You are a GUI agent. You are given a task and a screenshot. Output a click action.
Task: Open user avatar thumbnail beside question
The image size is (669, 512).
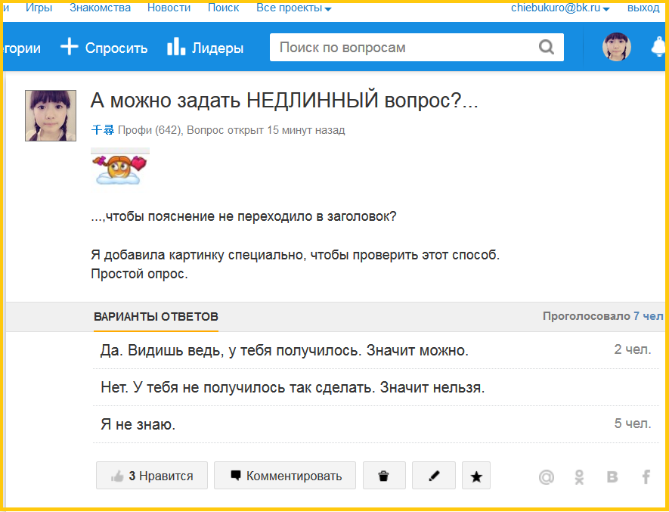tap(51, 115)
